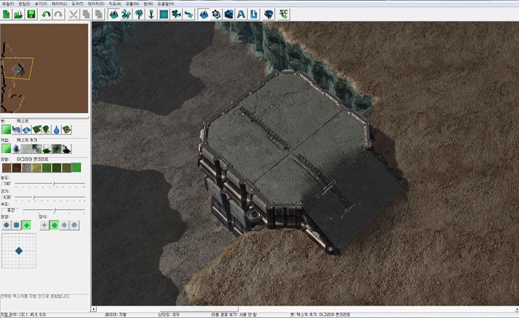Open the Data module blue cluster icon
Image resolution: width=519 pixels, height=318 pixels.
pos(229,14)
